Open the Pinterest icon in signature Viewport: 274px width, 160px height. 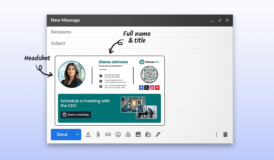157,88
